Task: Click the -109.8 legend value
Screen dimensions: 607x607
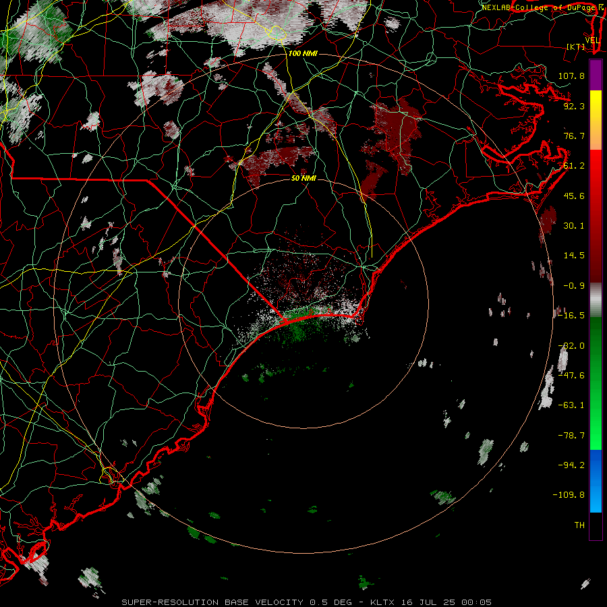Action: tap(569, 495)
